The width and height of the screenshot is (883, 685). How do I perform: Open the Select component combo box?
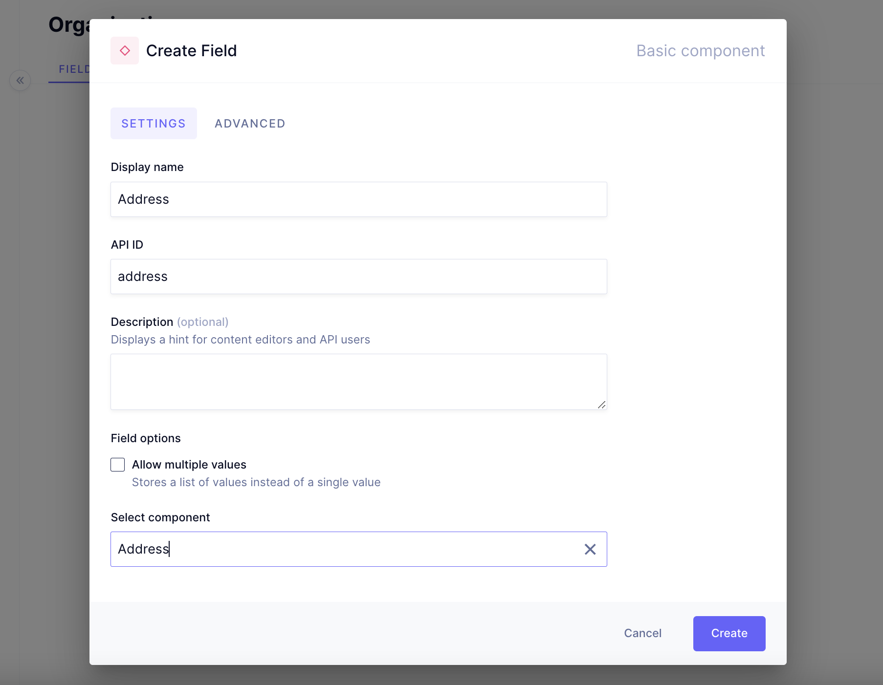coord(342,549)
